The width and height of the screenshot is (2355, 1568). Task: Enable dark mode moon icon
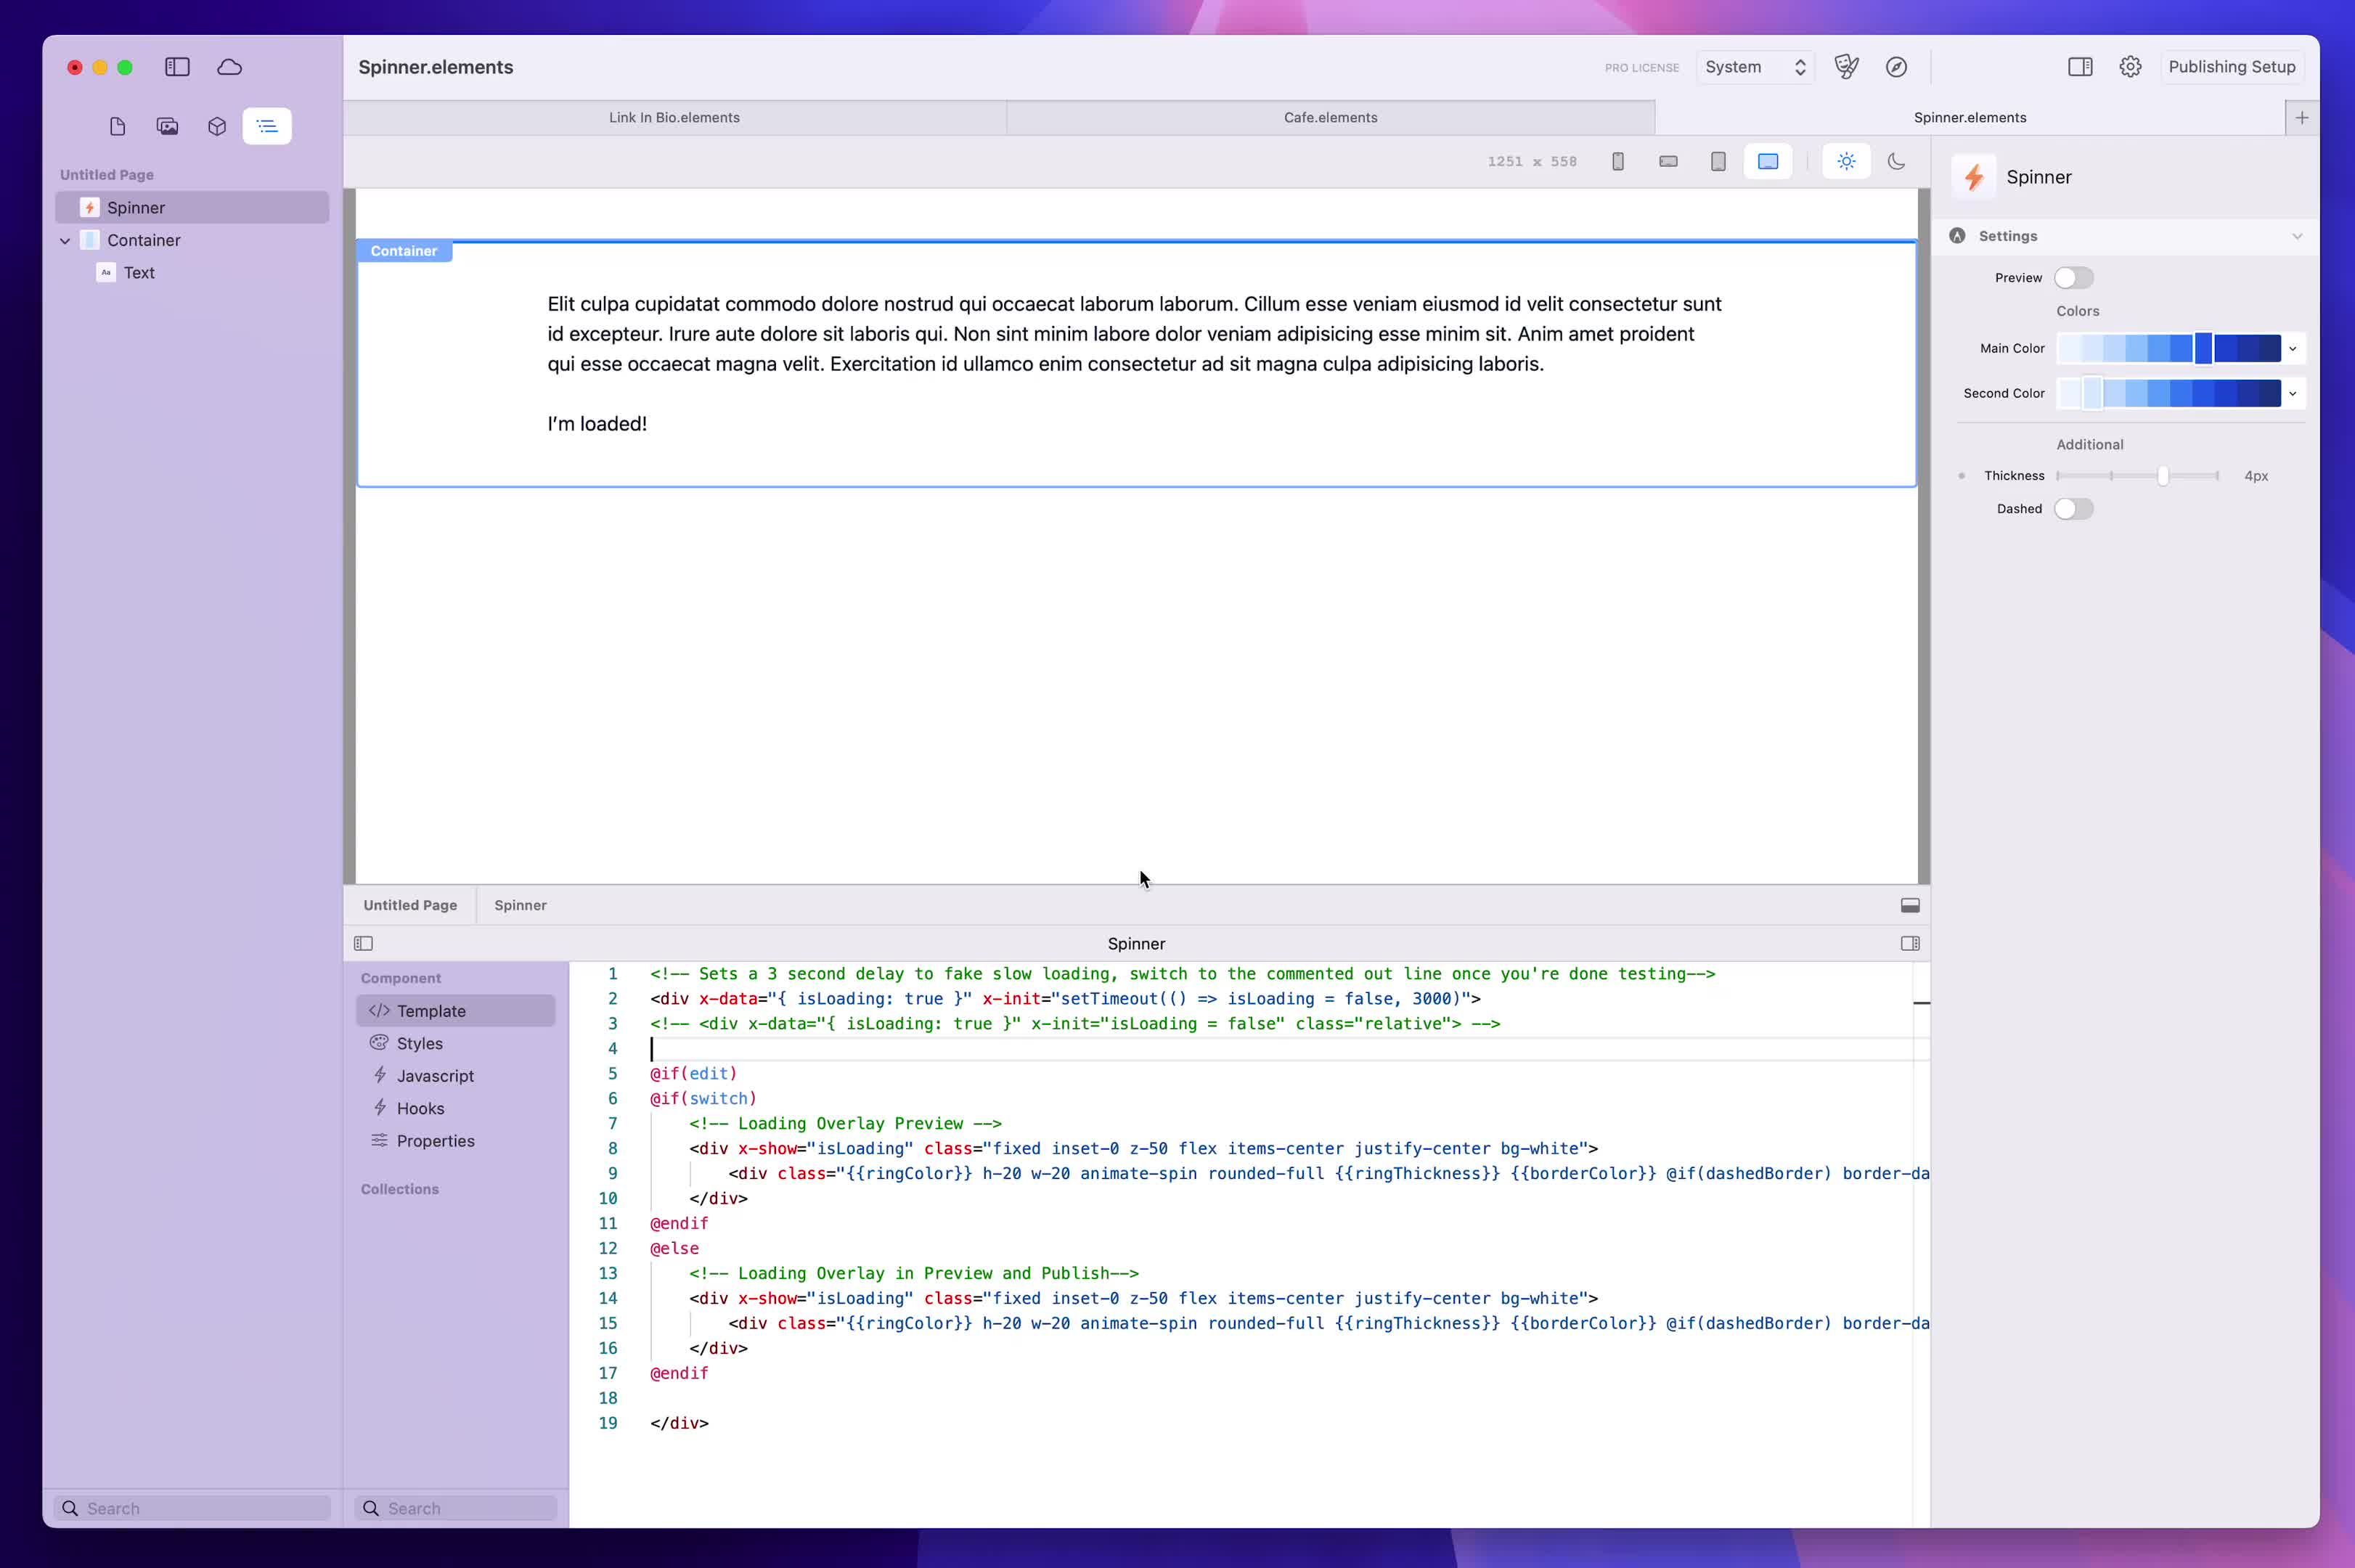pyautogui.click(x=1896, y=161)
